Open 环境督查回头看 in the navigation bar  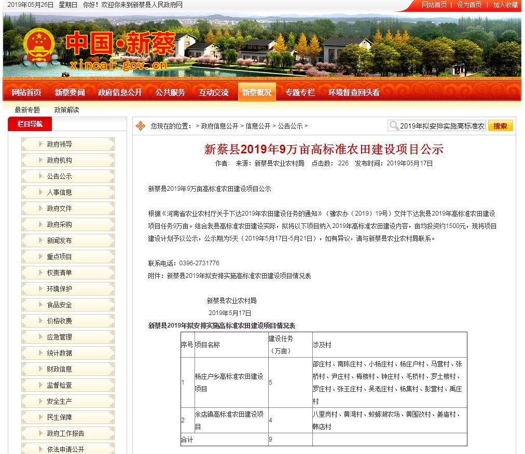click(354, 92)
